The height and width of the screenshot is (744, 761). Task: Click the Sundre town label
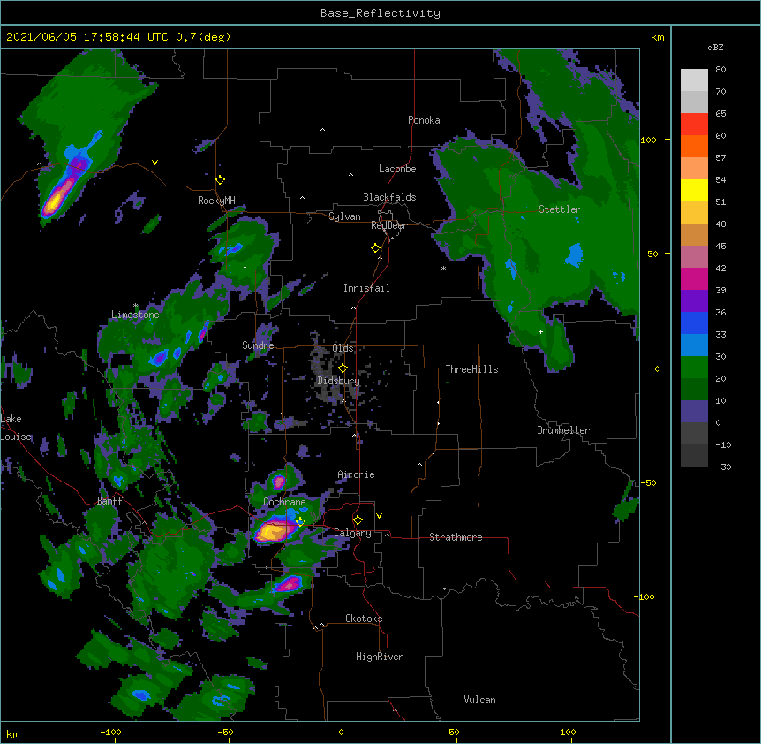tap(258, 345)
